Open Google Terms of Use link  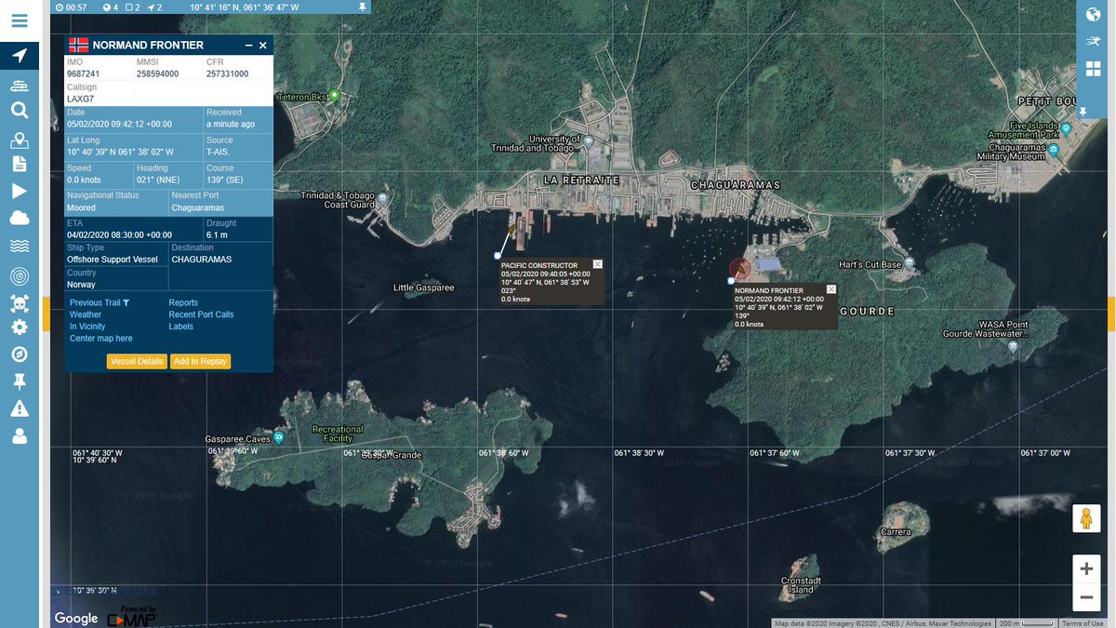1083,623
